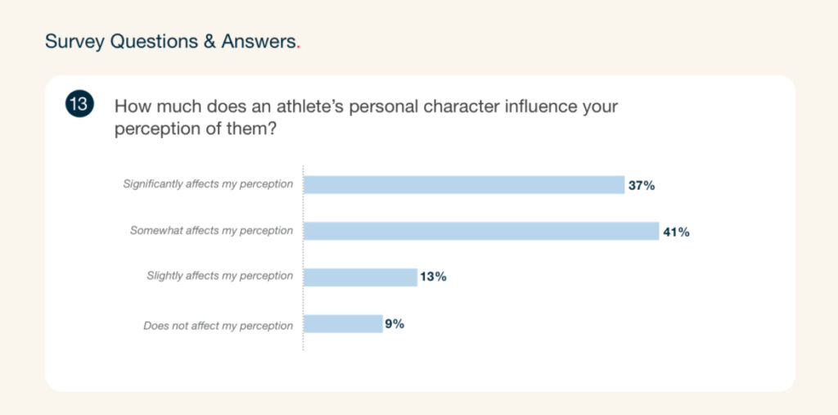The image size is (838, 415).
Task: Select the 'Significantly affects my perception' label
Action: 208,184
